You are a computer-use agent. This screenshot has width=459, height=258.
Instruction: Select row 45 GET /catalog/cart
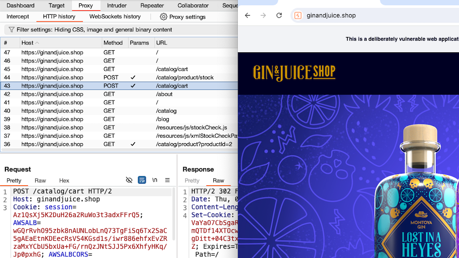tap(119, 69)
